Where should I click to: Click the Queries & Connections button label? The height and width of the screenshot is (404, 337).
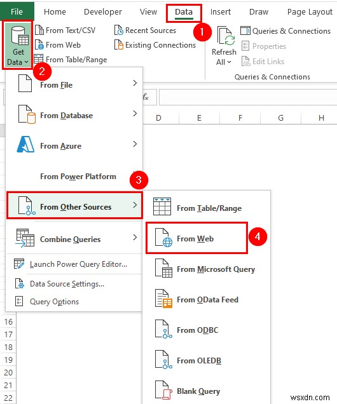point(291,31)
